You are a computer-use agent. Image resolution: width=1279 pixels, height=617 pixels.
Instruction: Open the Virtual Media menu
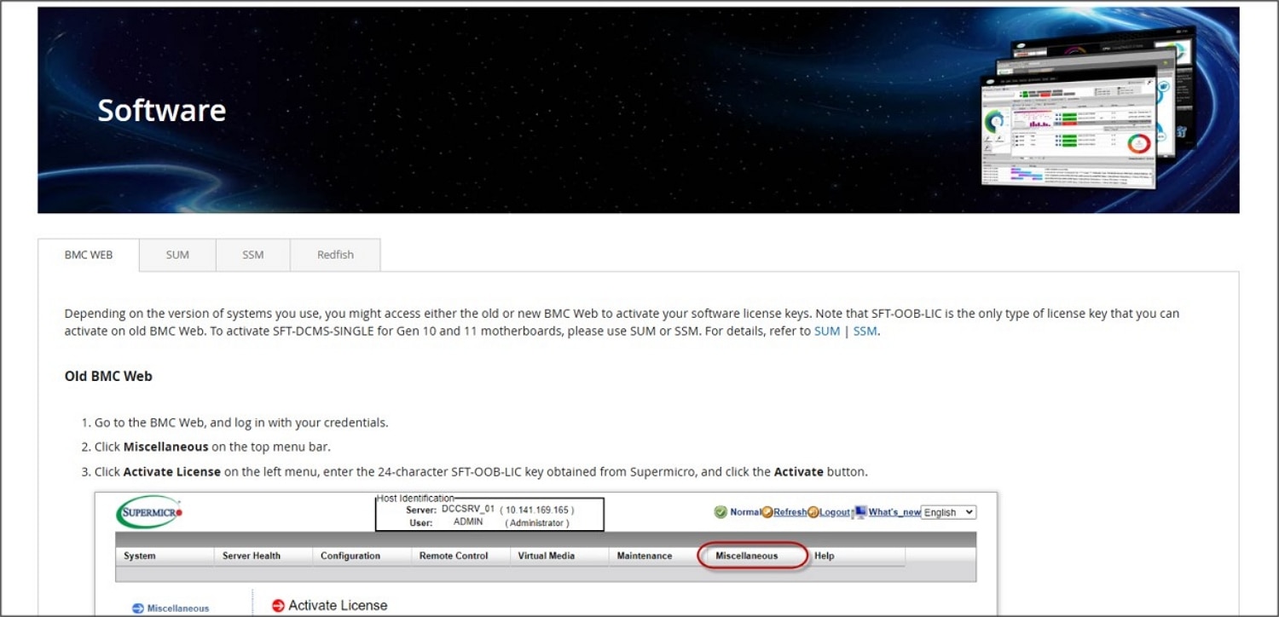pyautogui.click(x=547, y=556)
